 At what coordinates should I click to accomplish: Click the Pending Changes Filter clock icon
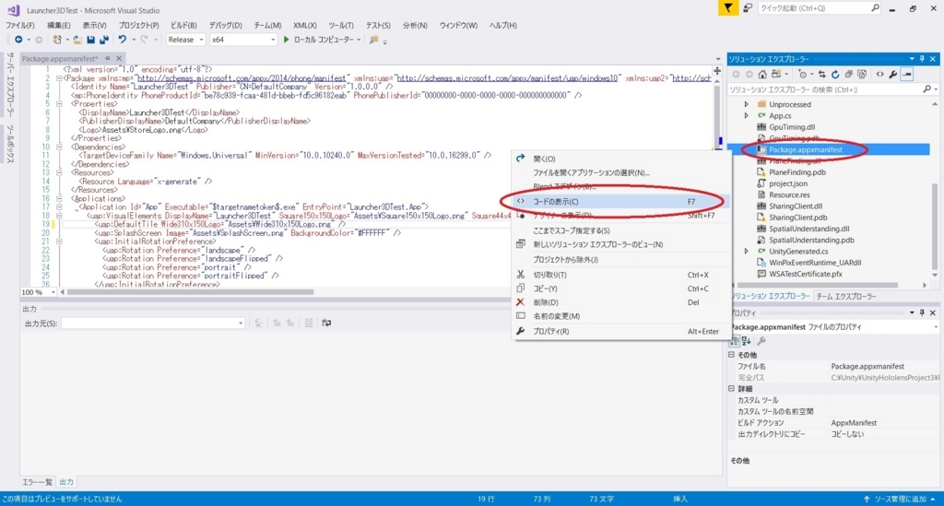(802, 75)
